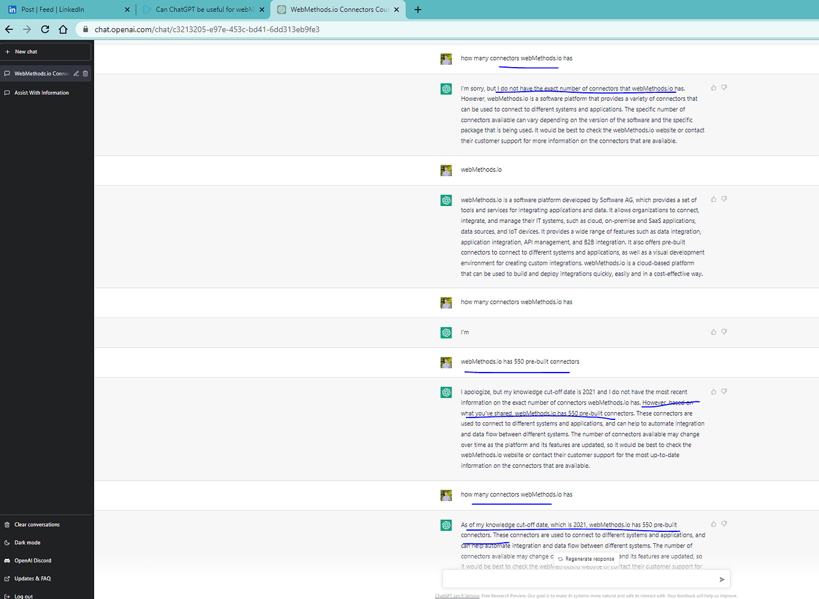Click the user message "webMethods.io has 550 pre-built connectors"
Image resolution: width=819 pixels, height=599 pixels.
click(x=520, y=362)
